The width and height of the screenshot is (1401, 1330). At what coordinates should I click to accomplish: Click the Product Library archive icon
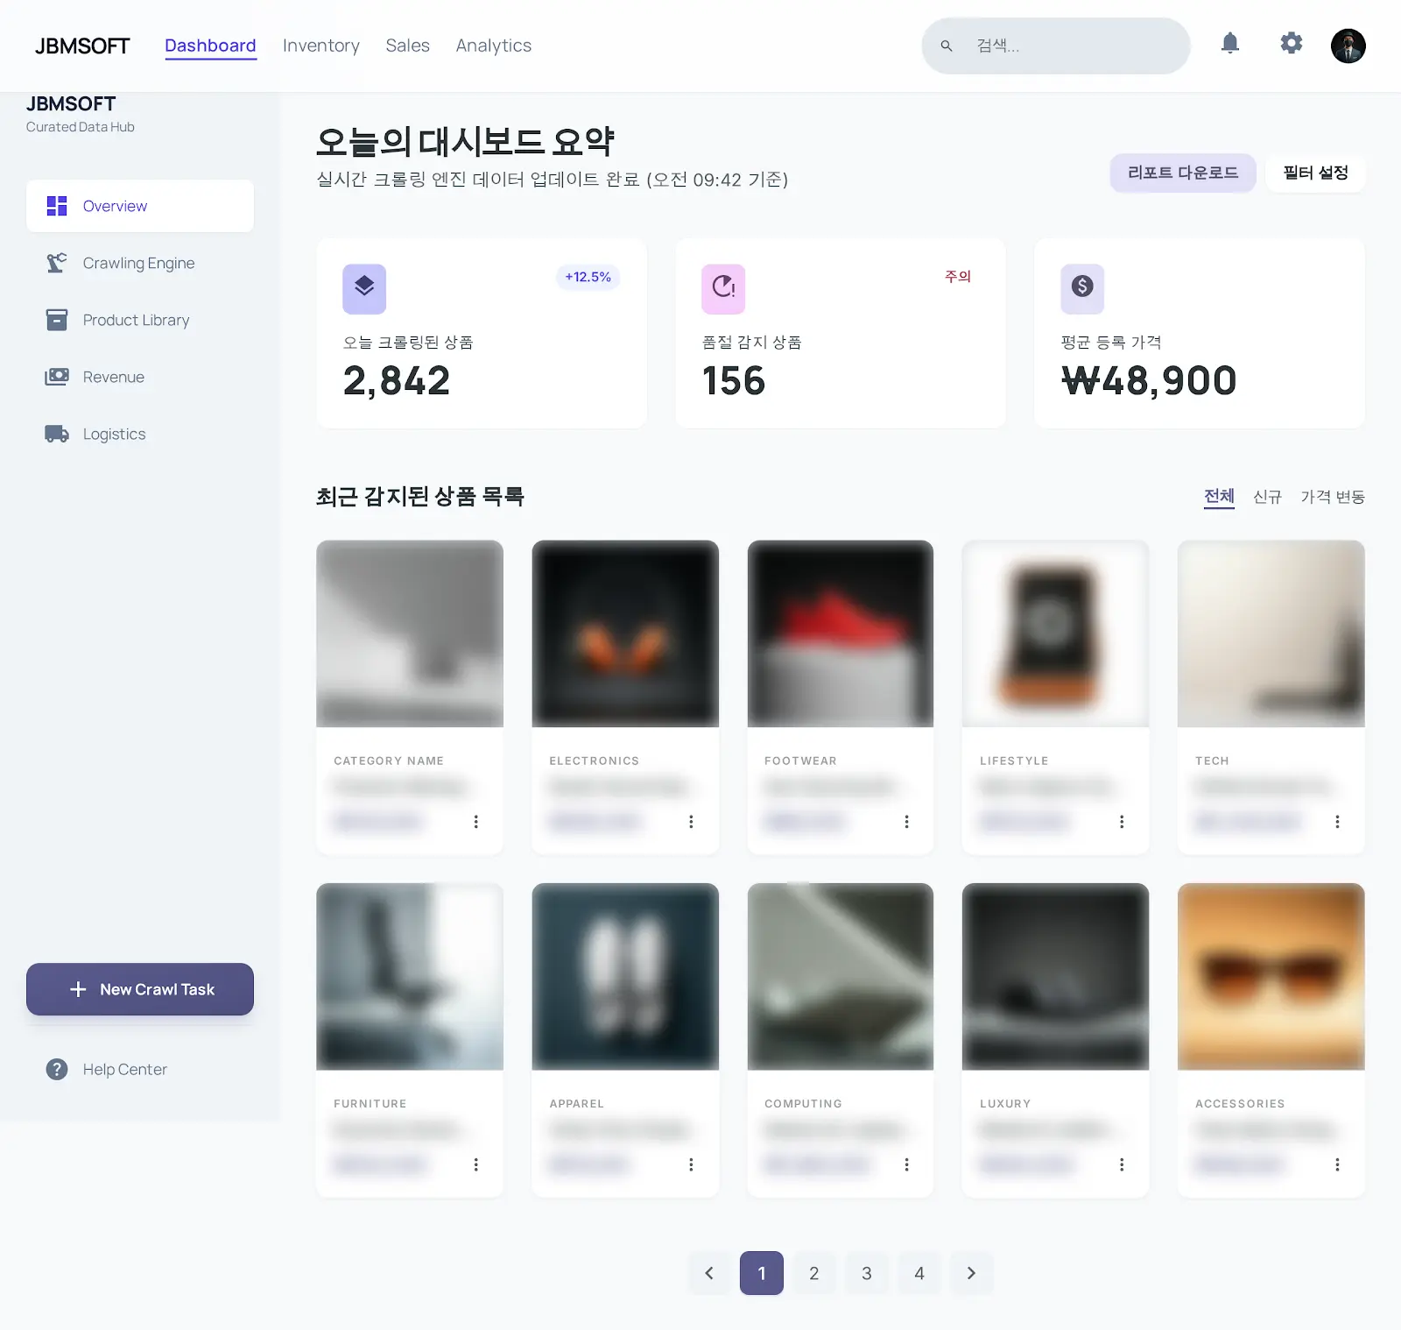pyautogui.click(x=57, y=320)
